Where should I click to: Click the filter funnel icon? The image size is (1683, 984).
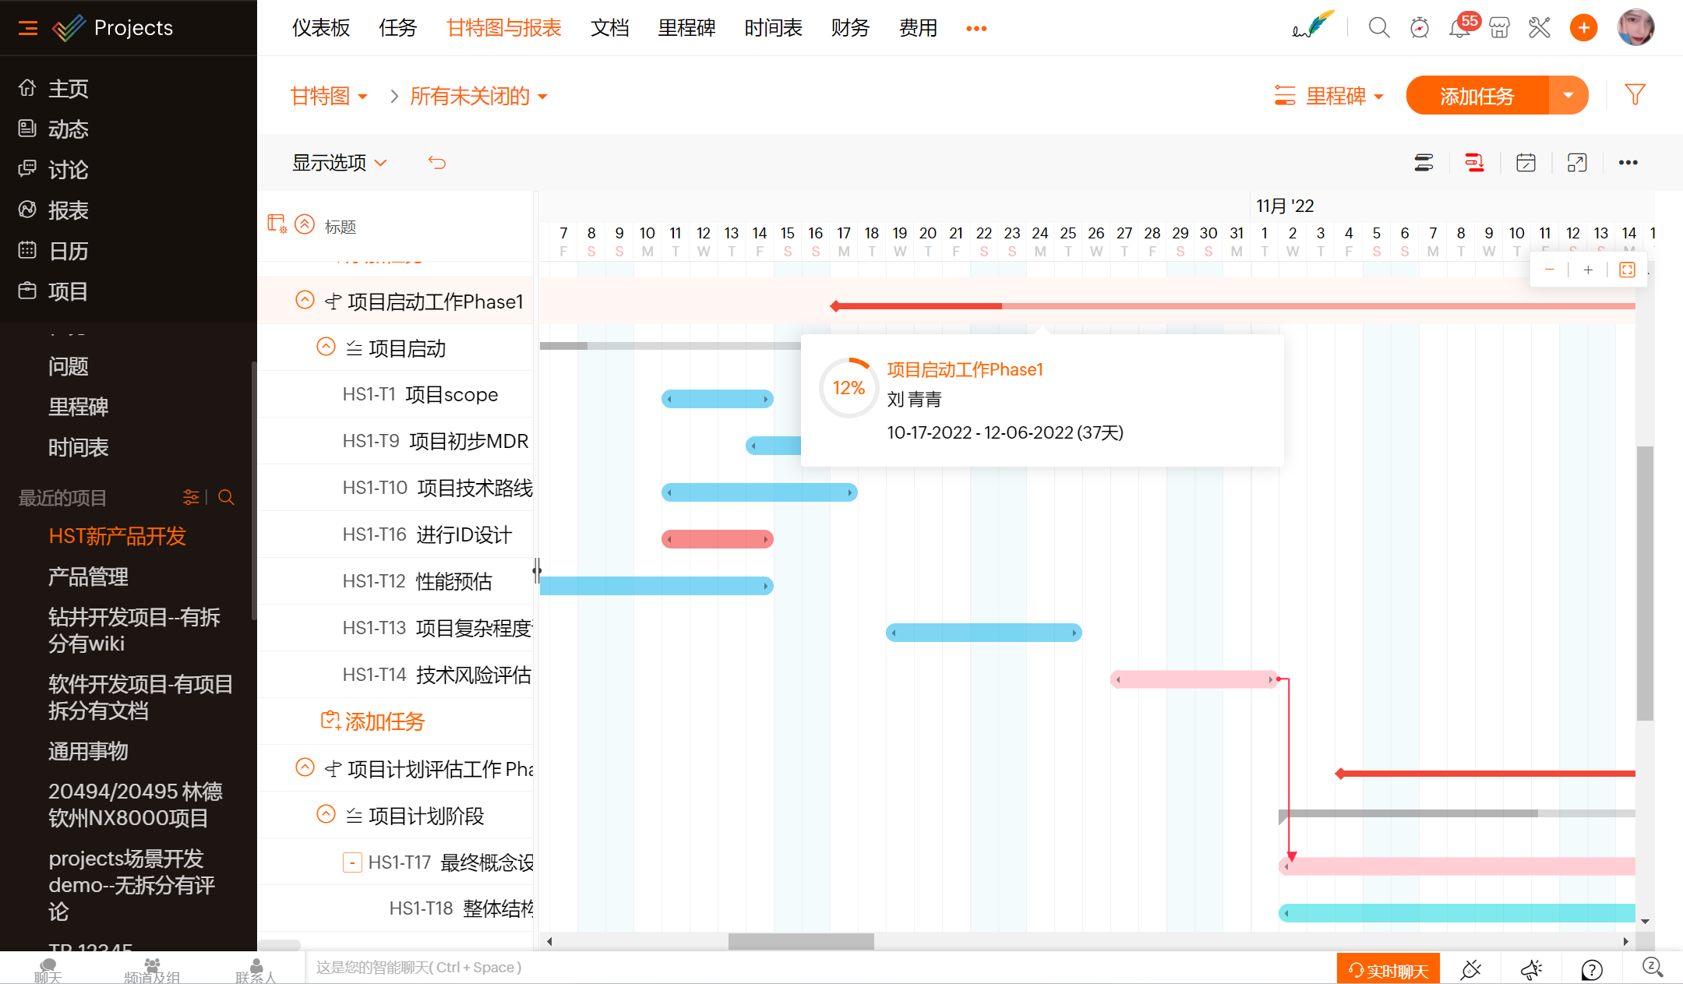1635,95
